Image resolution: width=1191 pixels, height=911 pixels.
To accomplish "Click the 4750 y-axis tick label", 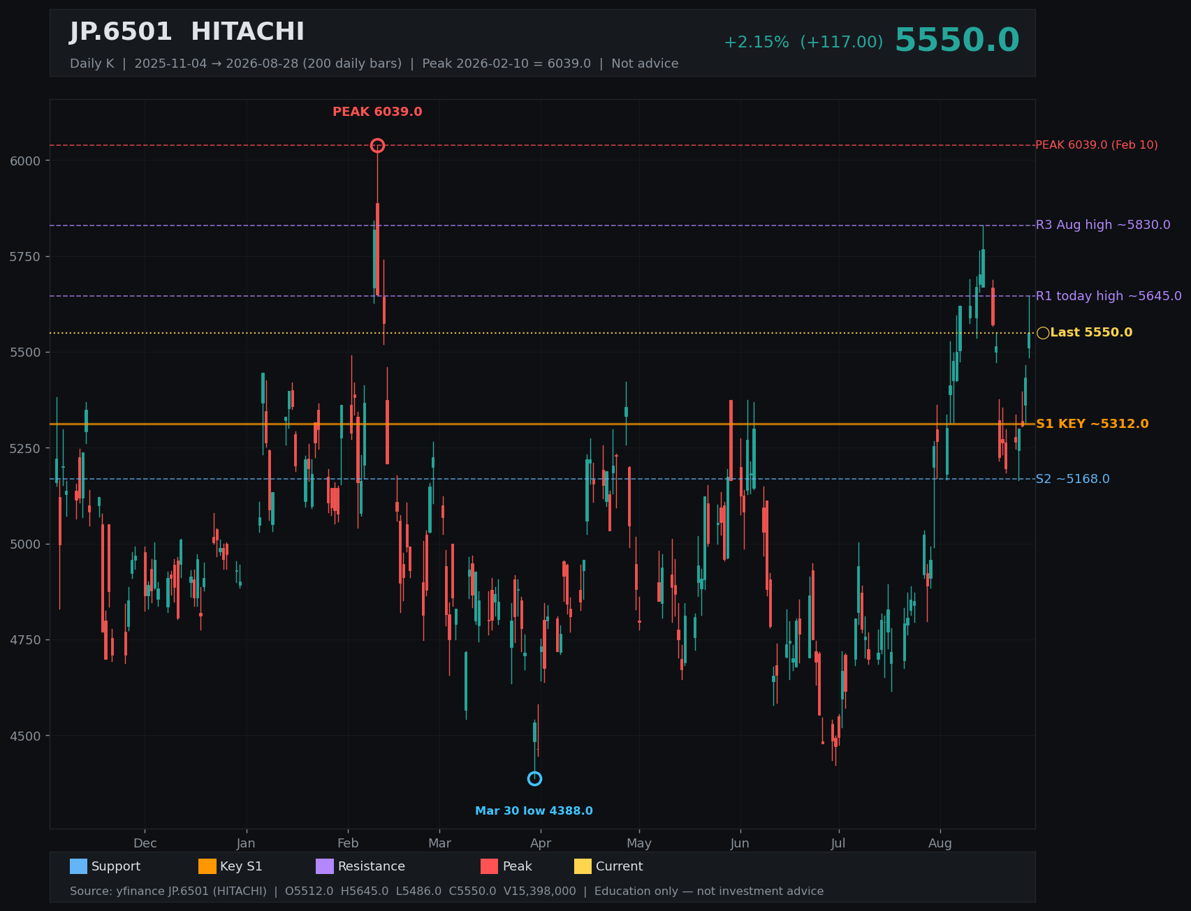I will pos(25,640).
